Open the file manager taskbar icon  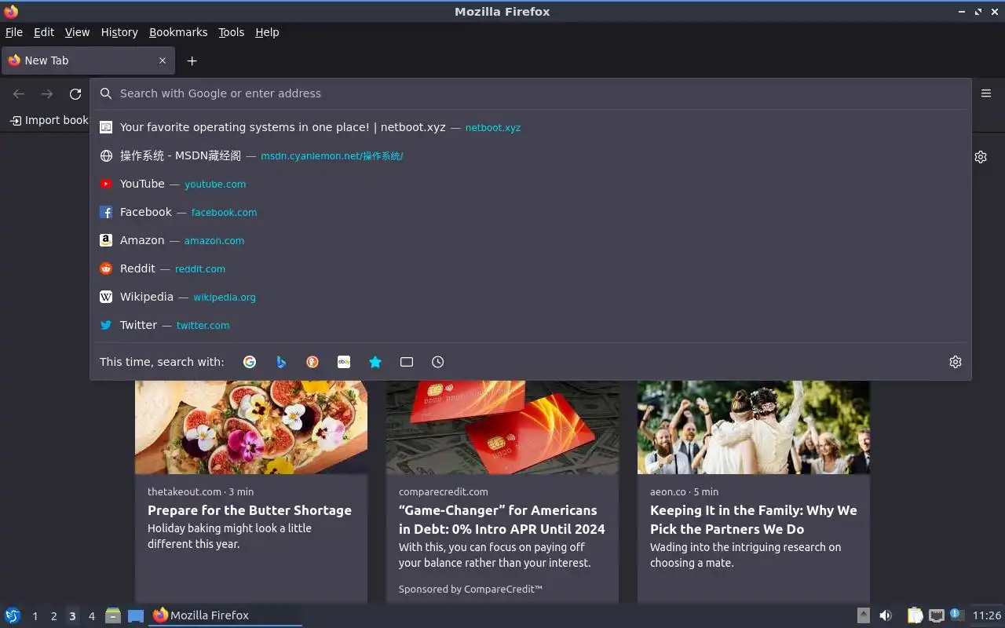pos(113,615)
